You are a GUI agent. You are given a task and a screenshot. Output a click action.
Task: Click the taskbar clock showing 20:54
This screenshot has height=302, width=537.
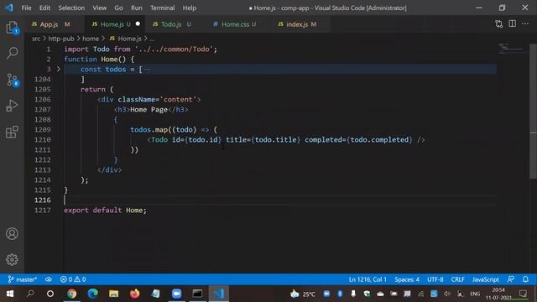[498, 294]
